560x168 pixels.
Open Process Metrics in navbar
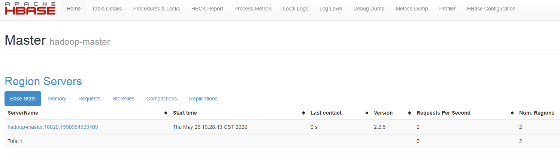[253, 9]
